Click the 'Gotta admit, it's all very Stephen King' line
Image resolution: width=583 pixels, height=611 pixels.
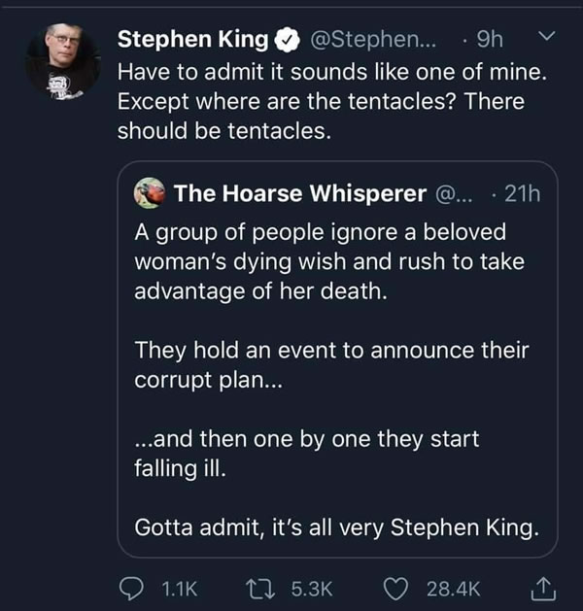[x=335, y=528]
